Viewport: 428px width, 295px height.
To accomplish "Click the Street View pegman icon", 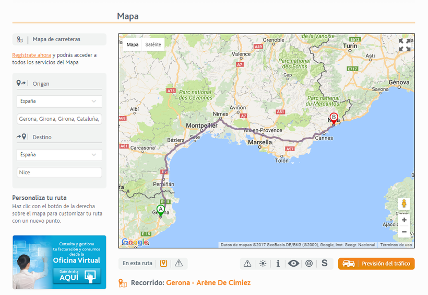I will (404, 204).
